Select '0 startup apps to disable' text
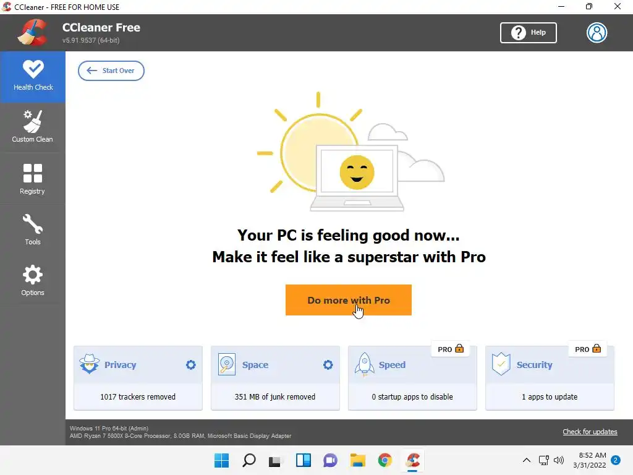The image size is (633, 475). coord(412,396)
